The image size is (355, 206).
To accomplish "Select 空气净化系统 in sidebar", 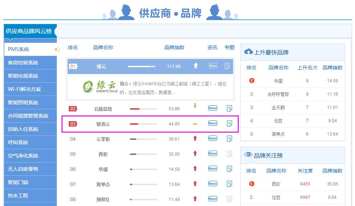I will 30,156.
